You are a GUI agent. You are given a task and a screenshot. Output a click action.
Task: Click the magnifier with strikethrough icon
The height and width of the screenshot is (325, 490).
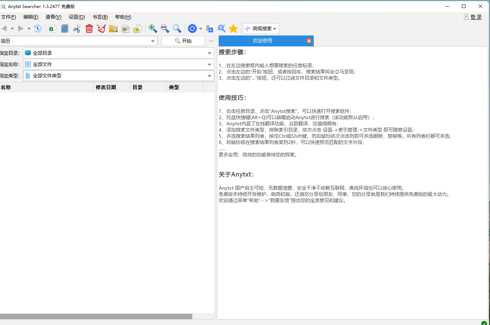(x=221, y=29)
